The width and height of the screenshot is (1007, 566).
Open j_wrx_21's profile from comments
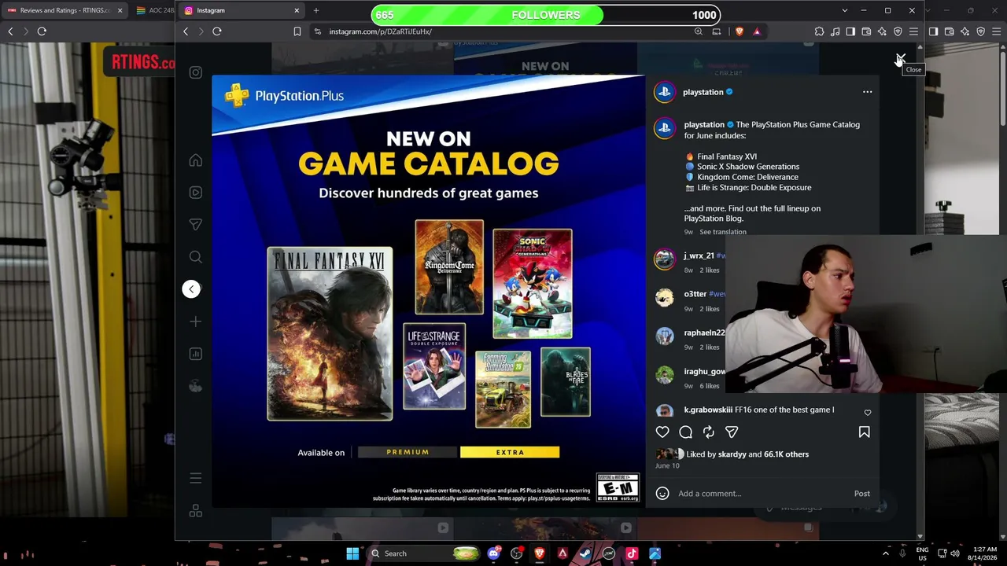click(x=699, y=255)
